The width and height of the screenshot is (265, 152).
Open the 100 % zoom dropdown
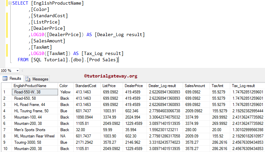(17, 71)
